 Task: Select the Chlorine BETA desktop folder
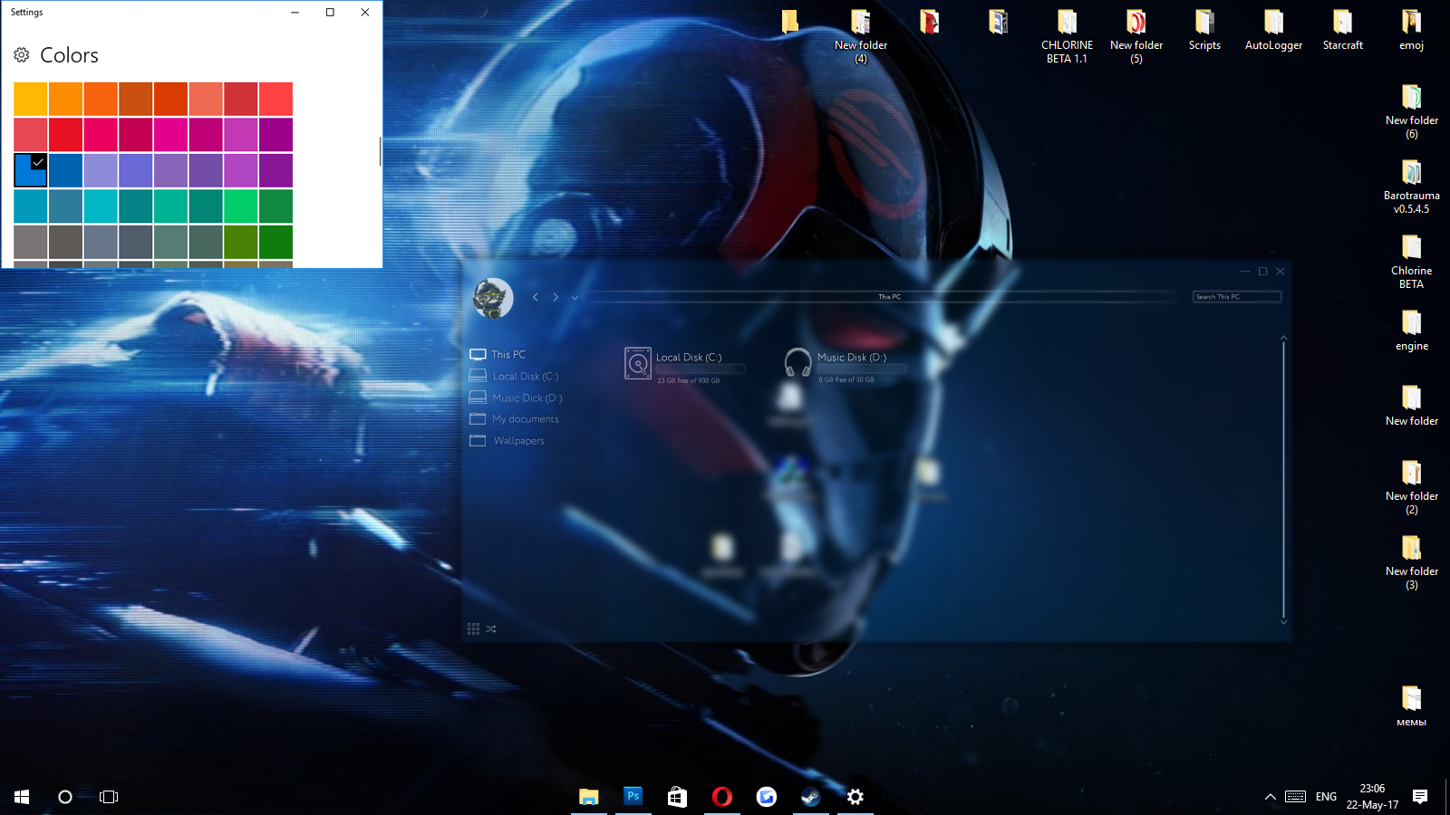coord(1411,262)
